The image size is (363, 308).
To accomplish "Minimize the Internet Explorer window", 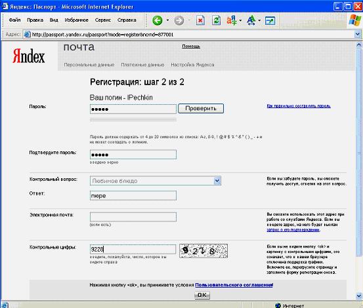I will click(338, 7).
